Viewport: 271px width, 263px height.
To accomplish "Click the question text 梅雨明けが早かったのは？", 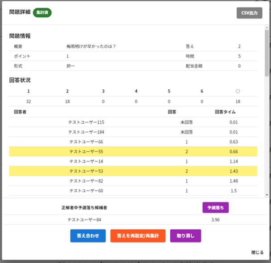I will (91, 46).
